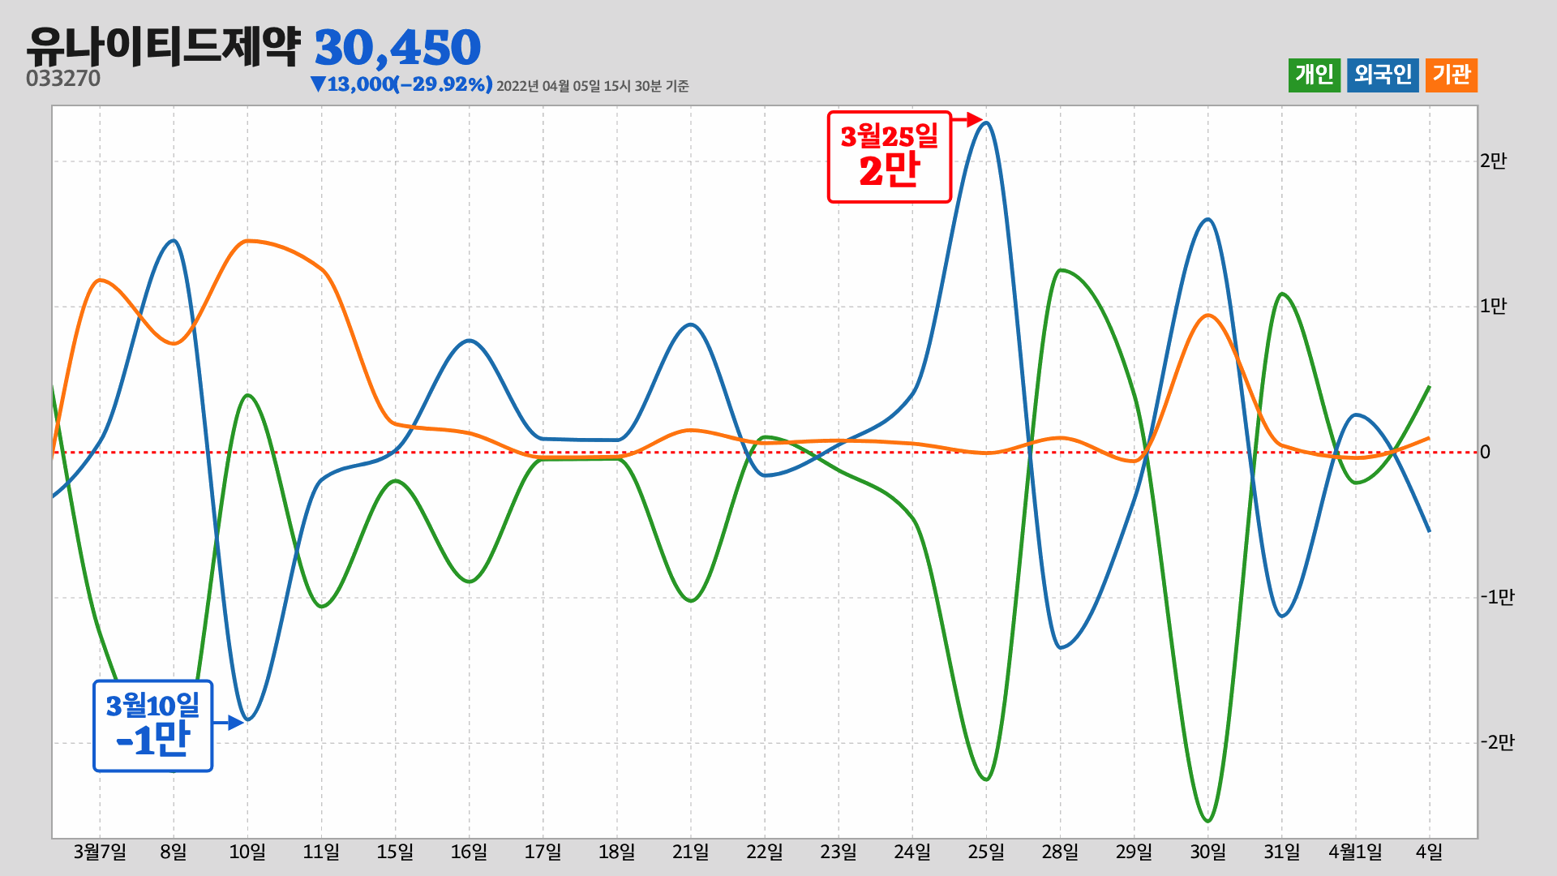
Task: Click the 29일 x-axis label
Action: [1134, 852]
